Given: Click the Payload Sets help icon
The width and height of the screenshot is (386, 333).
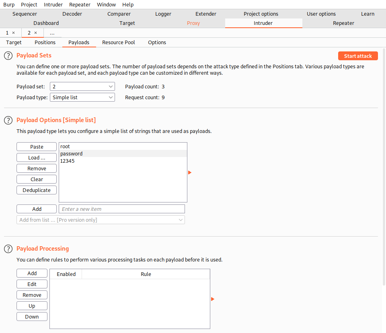Looking at the screenshot, I should point(8,56).
